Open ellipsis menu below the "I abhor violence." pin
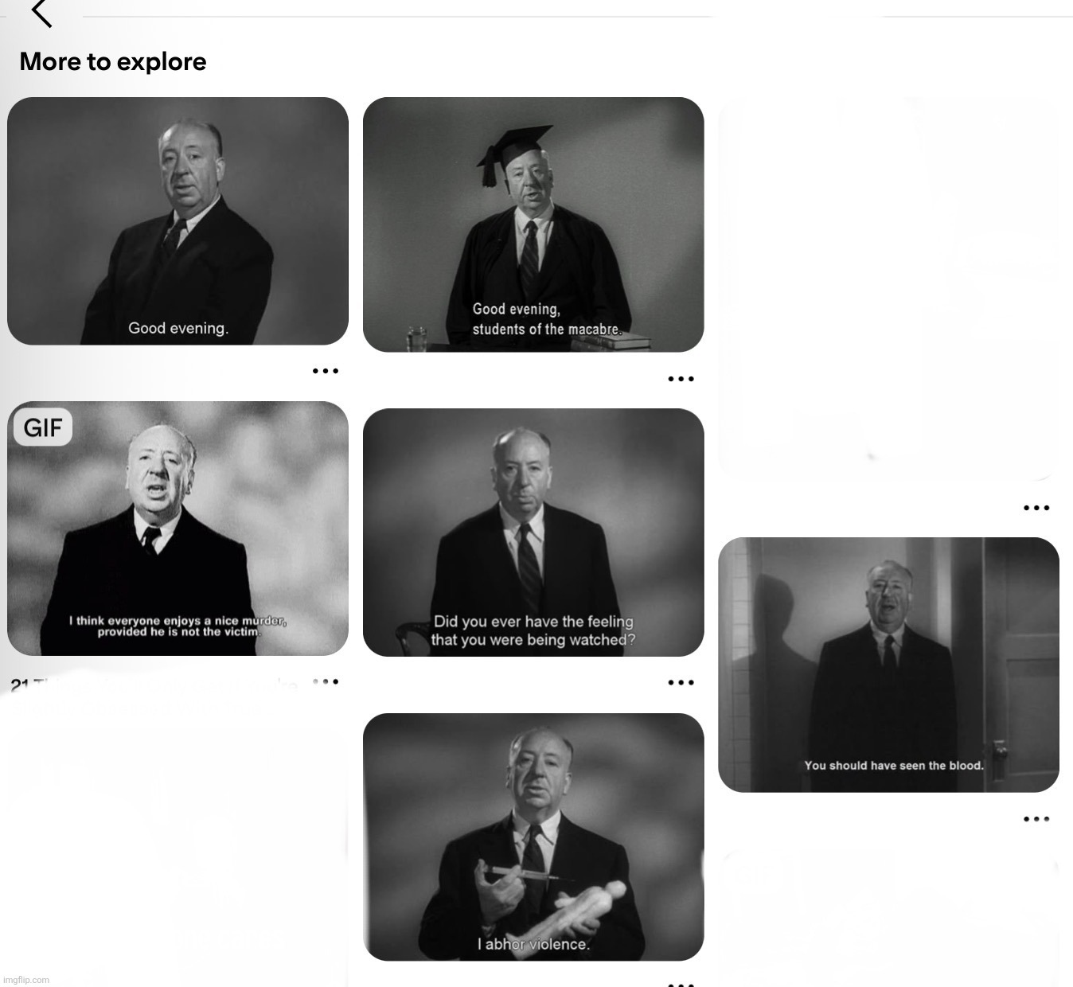The width and height of the screenshot is (1073, 987). pos(681,984)
